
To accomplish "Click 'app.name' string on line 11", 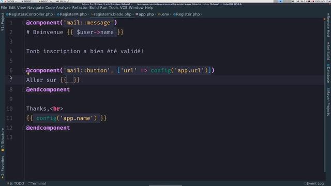I will coord(77,118).
